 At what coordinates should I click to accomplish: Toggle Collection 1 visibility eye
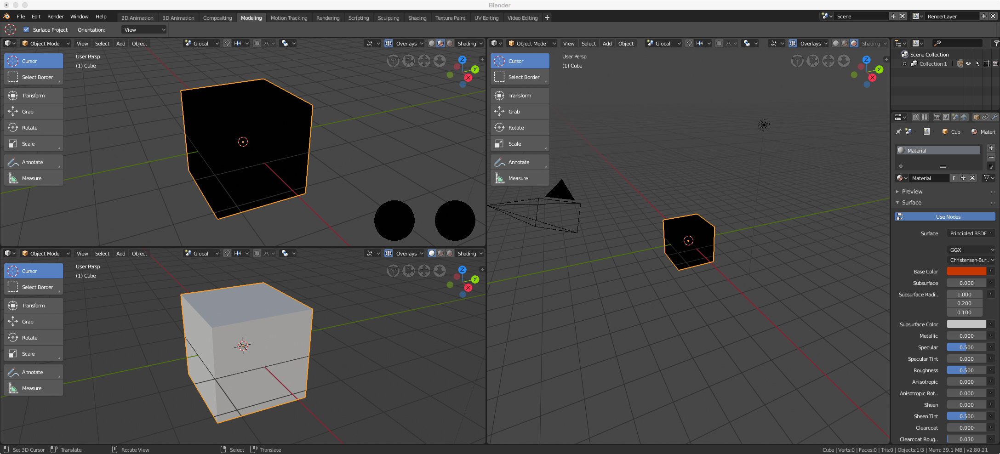(x=968, y=64)
